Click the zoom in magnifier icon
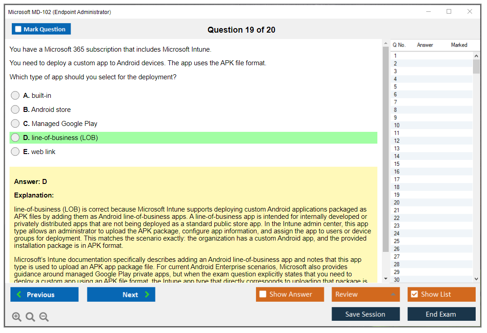 coord(16,317)
